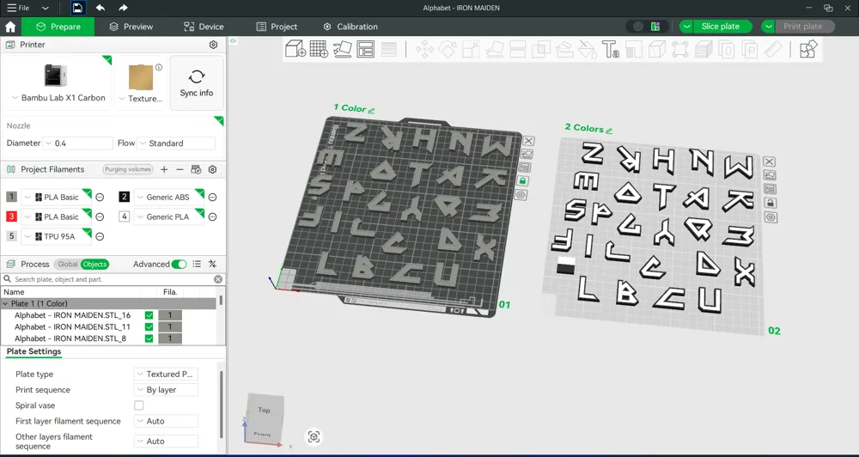The width and height of the screenshot is (859, 457).
Task: Reset camera view icon near cube
Action: tap(314, 436)
